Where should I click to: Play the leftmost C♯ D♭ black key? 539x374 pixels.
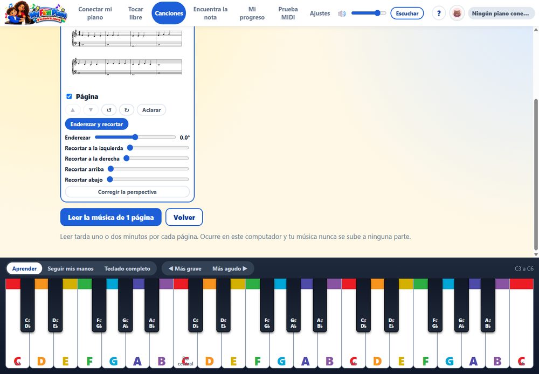click(27, 305)
